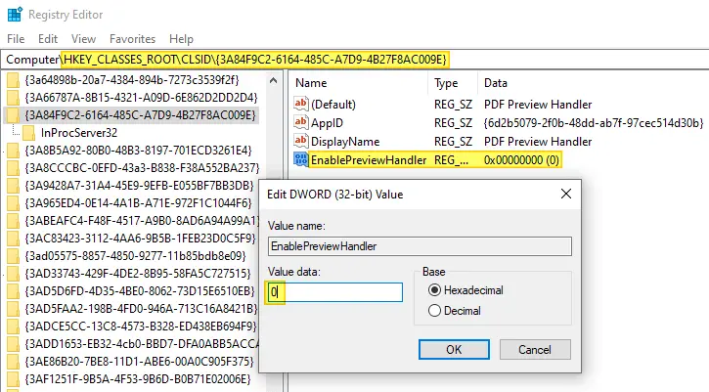Select the EnablePreviewHandler value name

click(369, 160)
